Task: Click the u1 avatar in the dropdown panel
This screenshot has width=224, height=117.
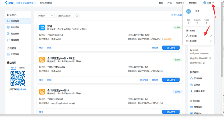Action: tap(188, 11)
